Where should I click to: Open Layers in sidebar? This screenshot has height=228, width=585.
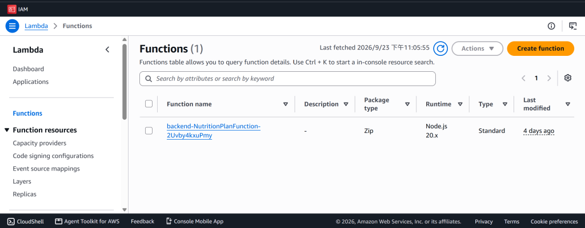pos(22,181)
